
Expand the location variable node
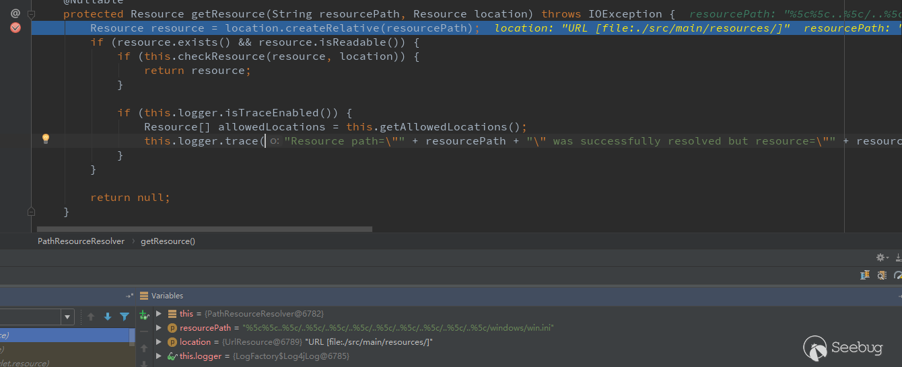[x=159, y=341]
